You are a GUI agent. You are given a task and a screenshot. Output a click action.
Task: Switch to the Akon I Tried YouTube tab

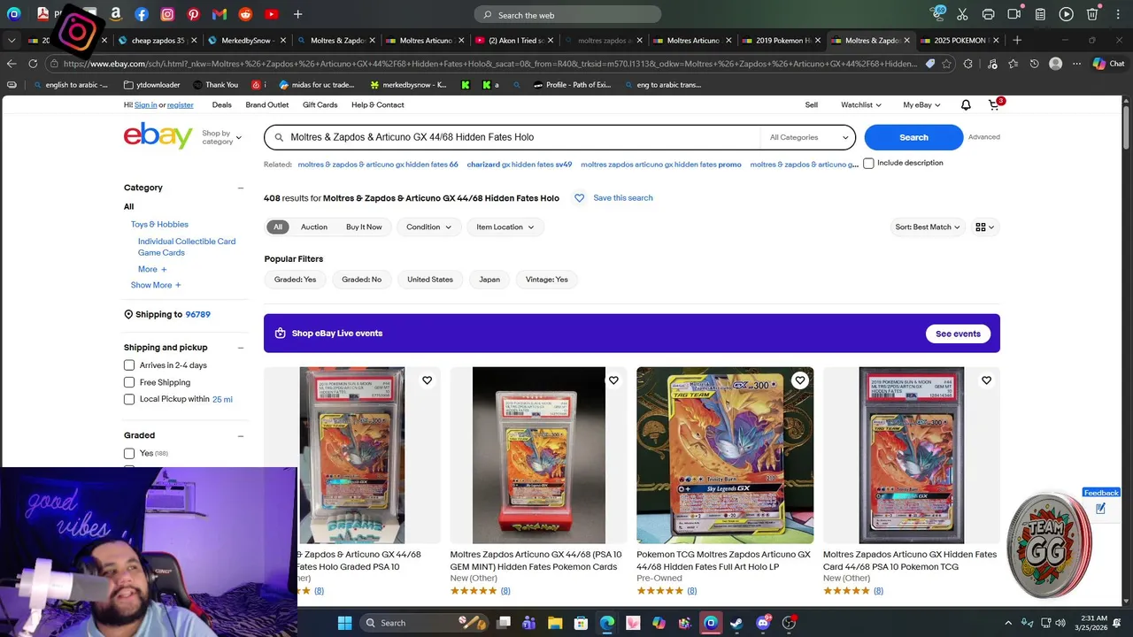(514, 40)
